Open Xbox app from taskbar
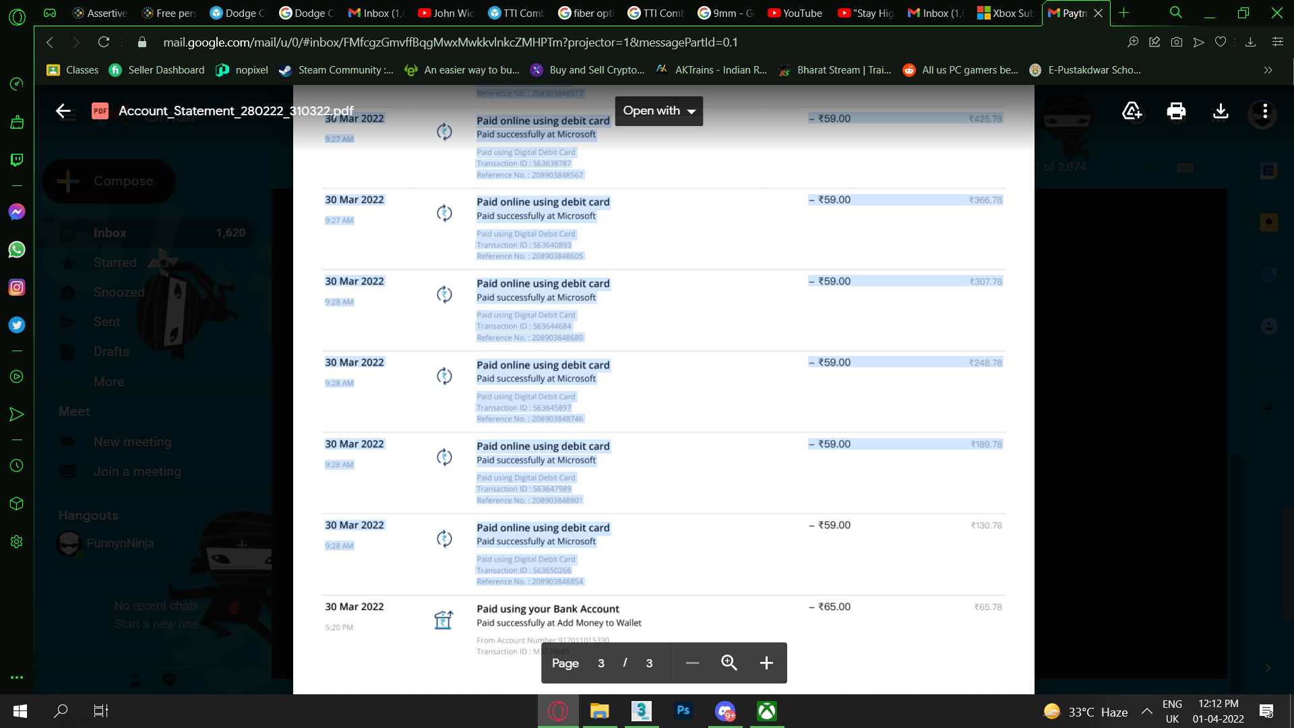Viewport: 1294px width, 728px height. coord(767,711)
